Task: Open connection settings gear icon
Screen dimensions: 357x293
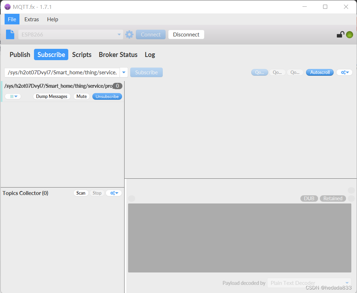Action: point(129,35)
